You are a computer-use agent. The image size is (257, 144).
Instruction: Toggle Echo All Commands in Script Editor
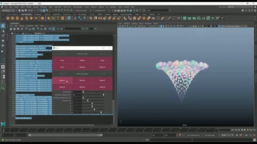(x=50, y=29)
